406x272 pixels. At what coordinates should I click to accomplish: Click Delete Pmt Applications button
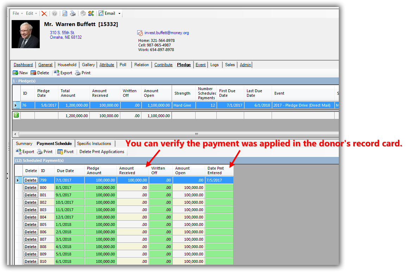pyautogui.click(x=102, y=152)
